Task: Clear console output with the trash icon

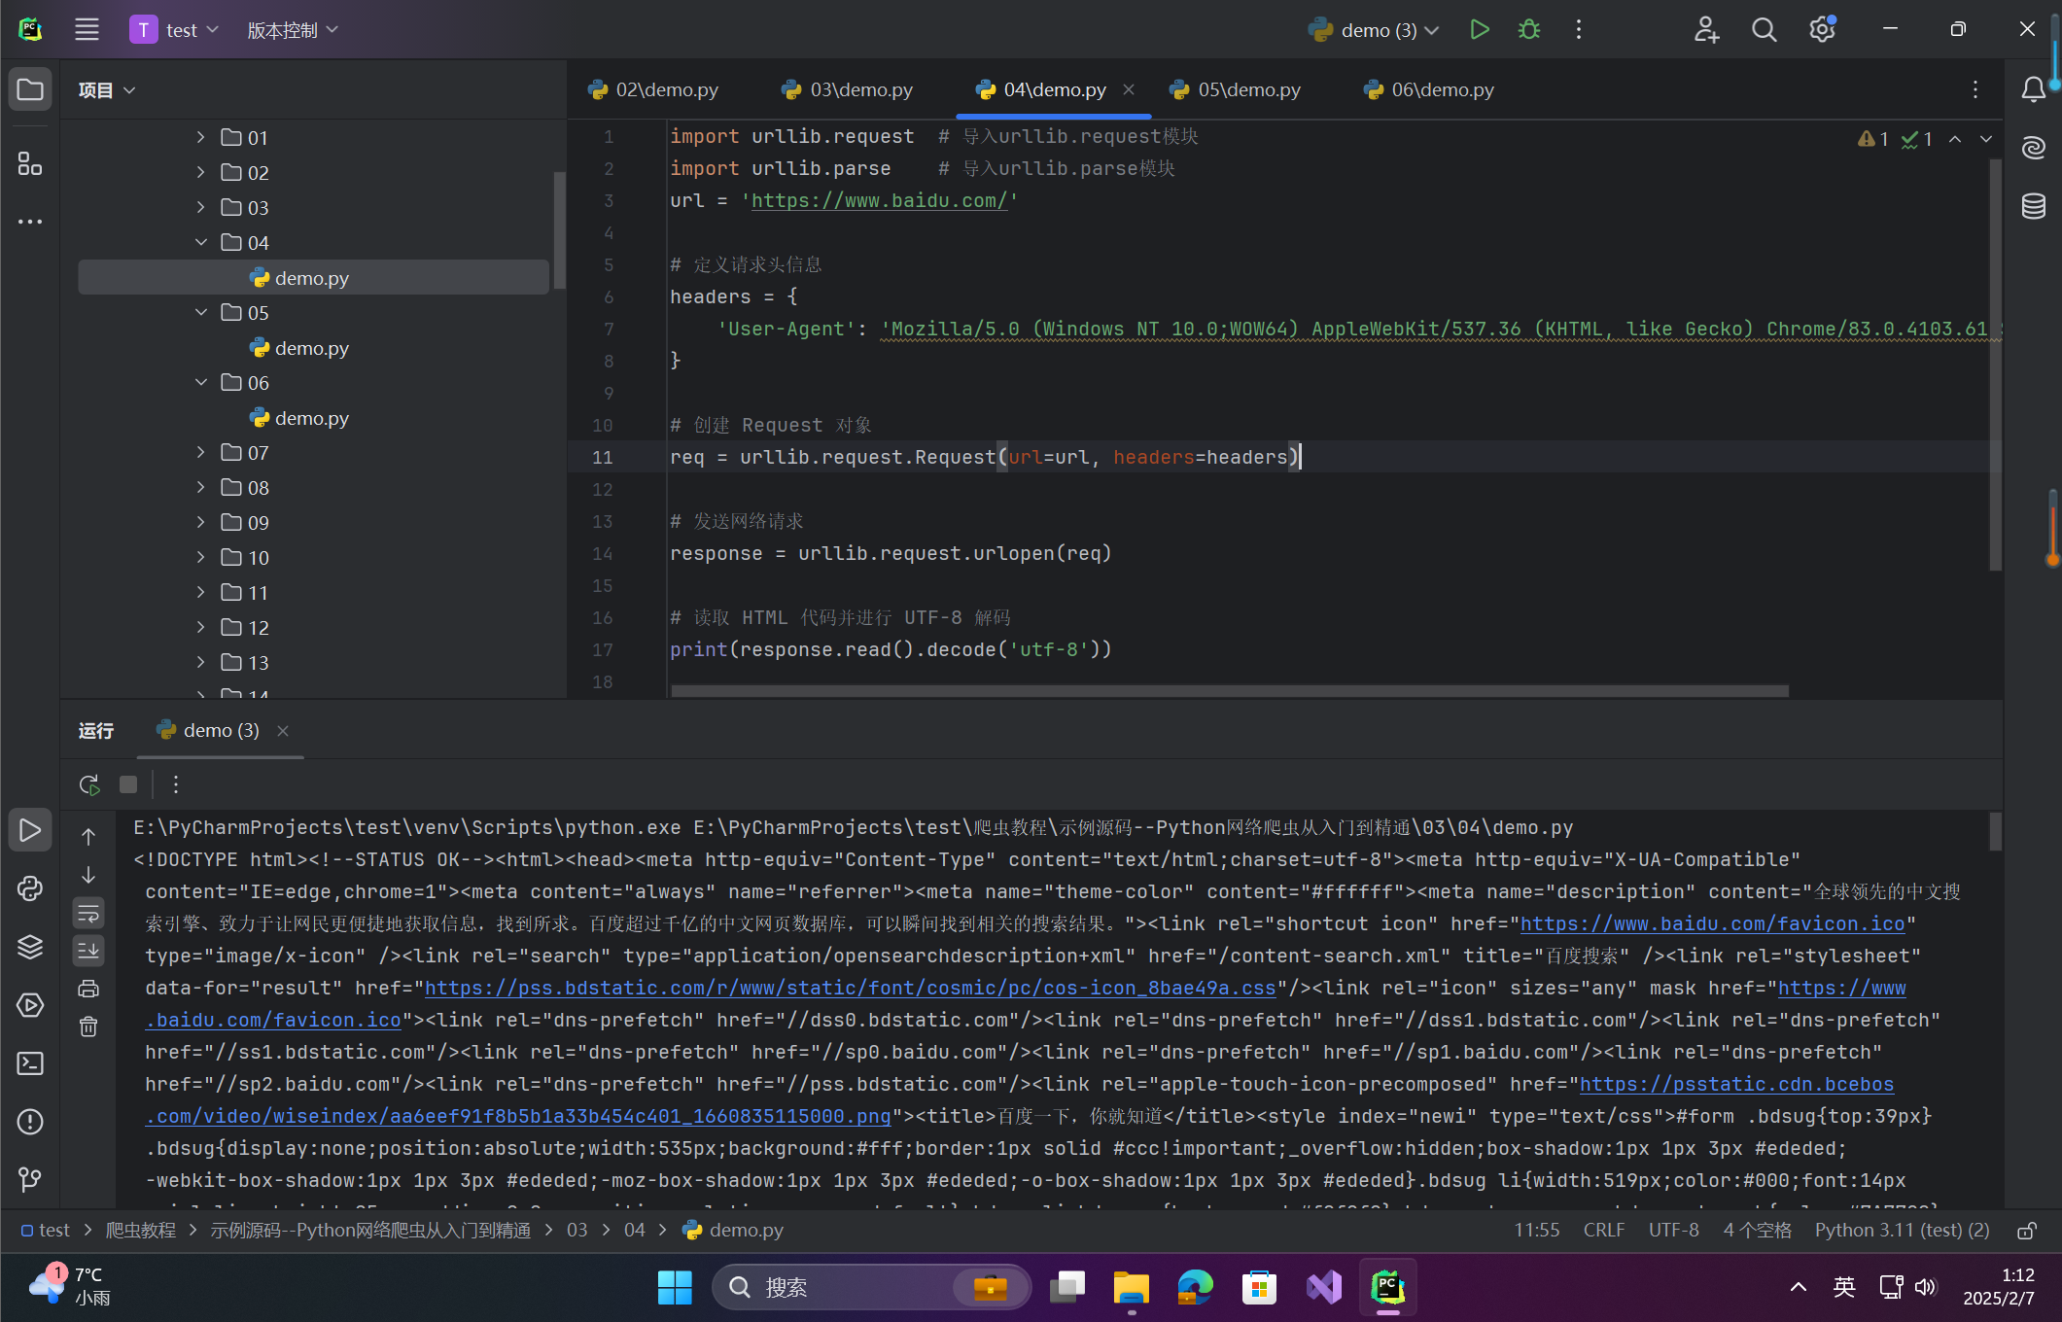Action: (x=88, y=1026)
